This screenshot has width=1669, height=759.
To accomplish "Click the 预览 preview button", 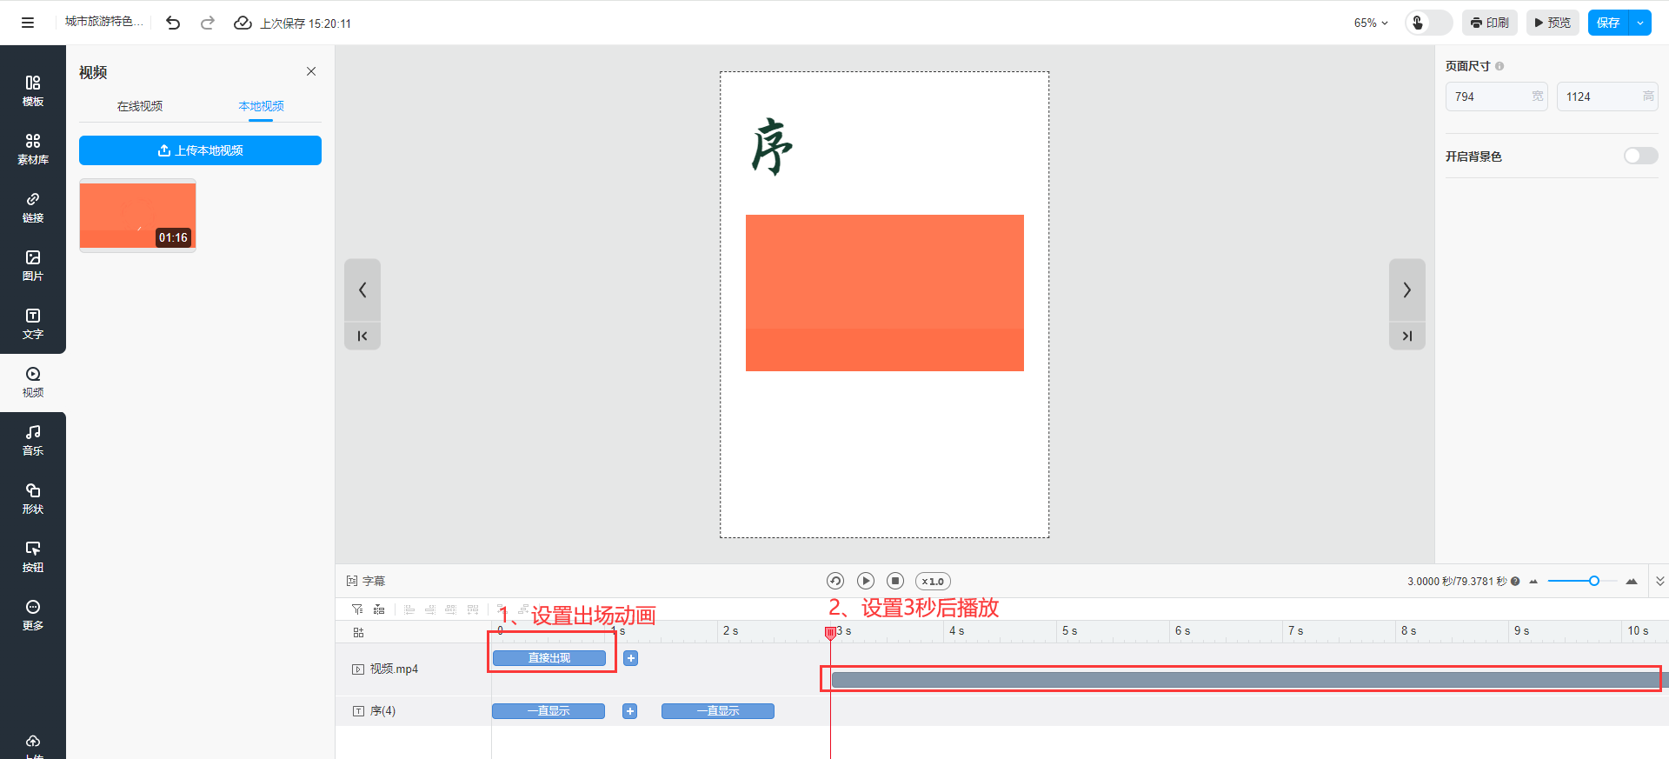I will pos(1553,23).
